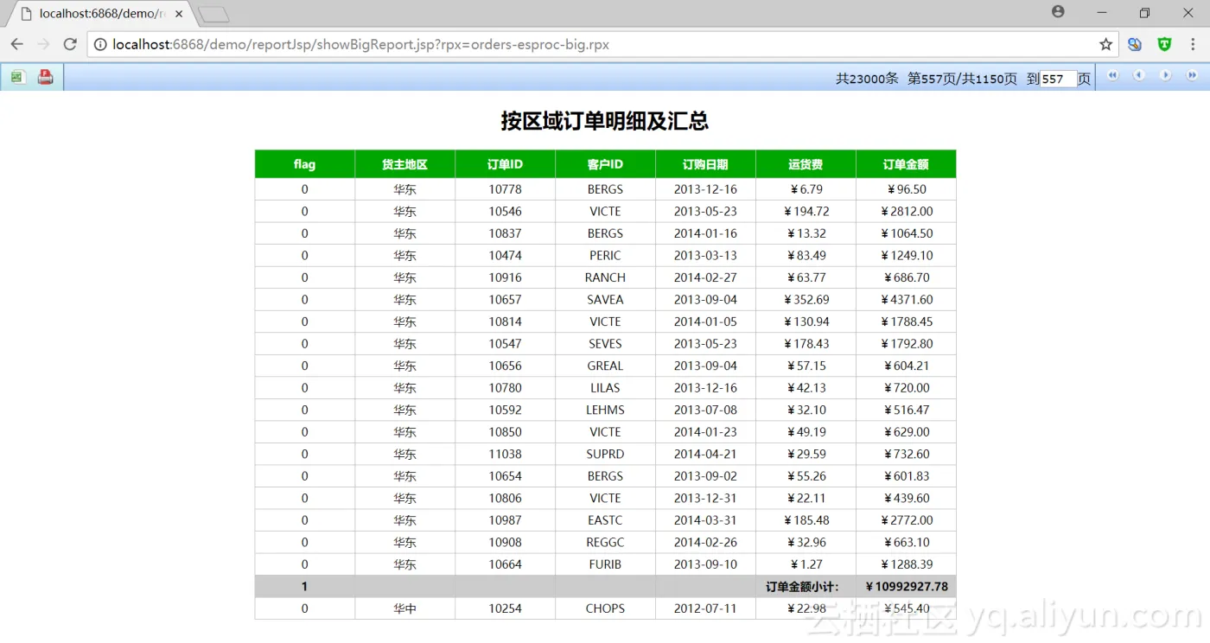Go to the previous report page

[1139, 76]
